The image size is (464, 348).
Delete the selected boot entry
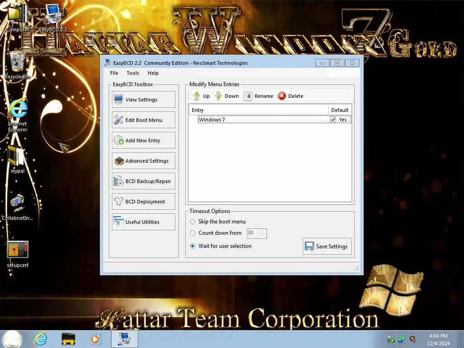coord(290,96)
